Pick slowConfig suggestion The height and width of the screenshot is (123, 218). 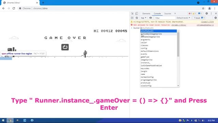click(158, 86)
